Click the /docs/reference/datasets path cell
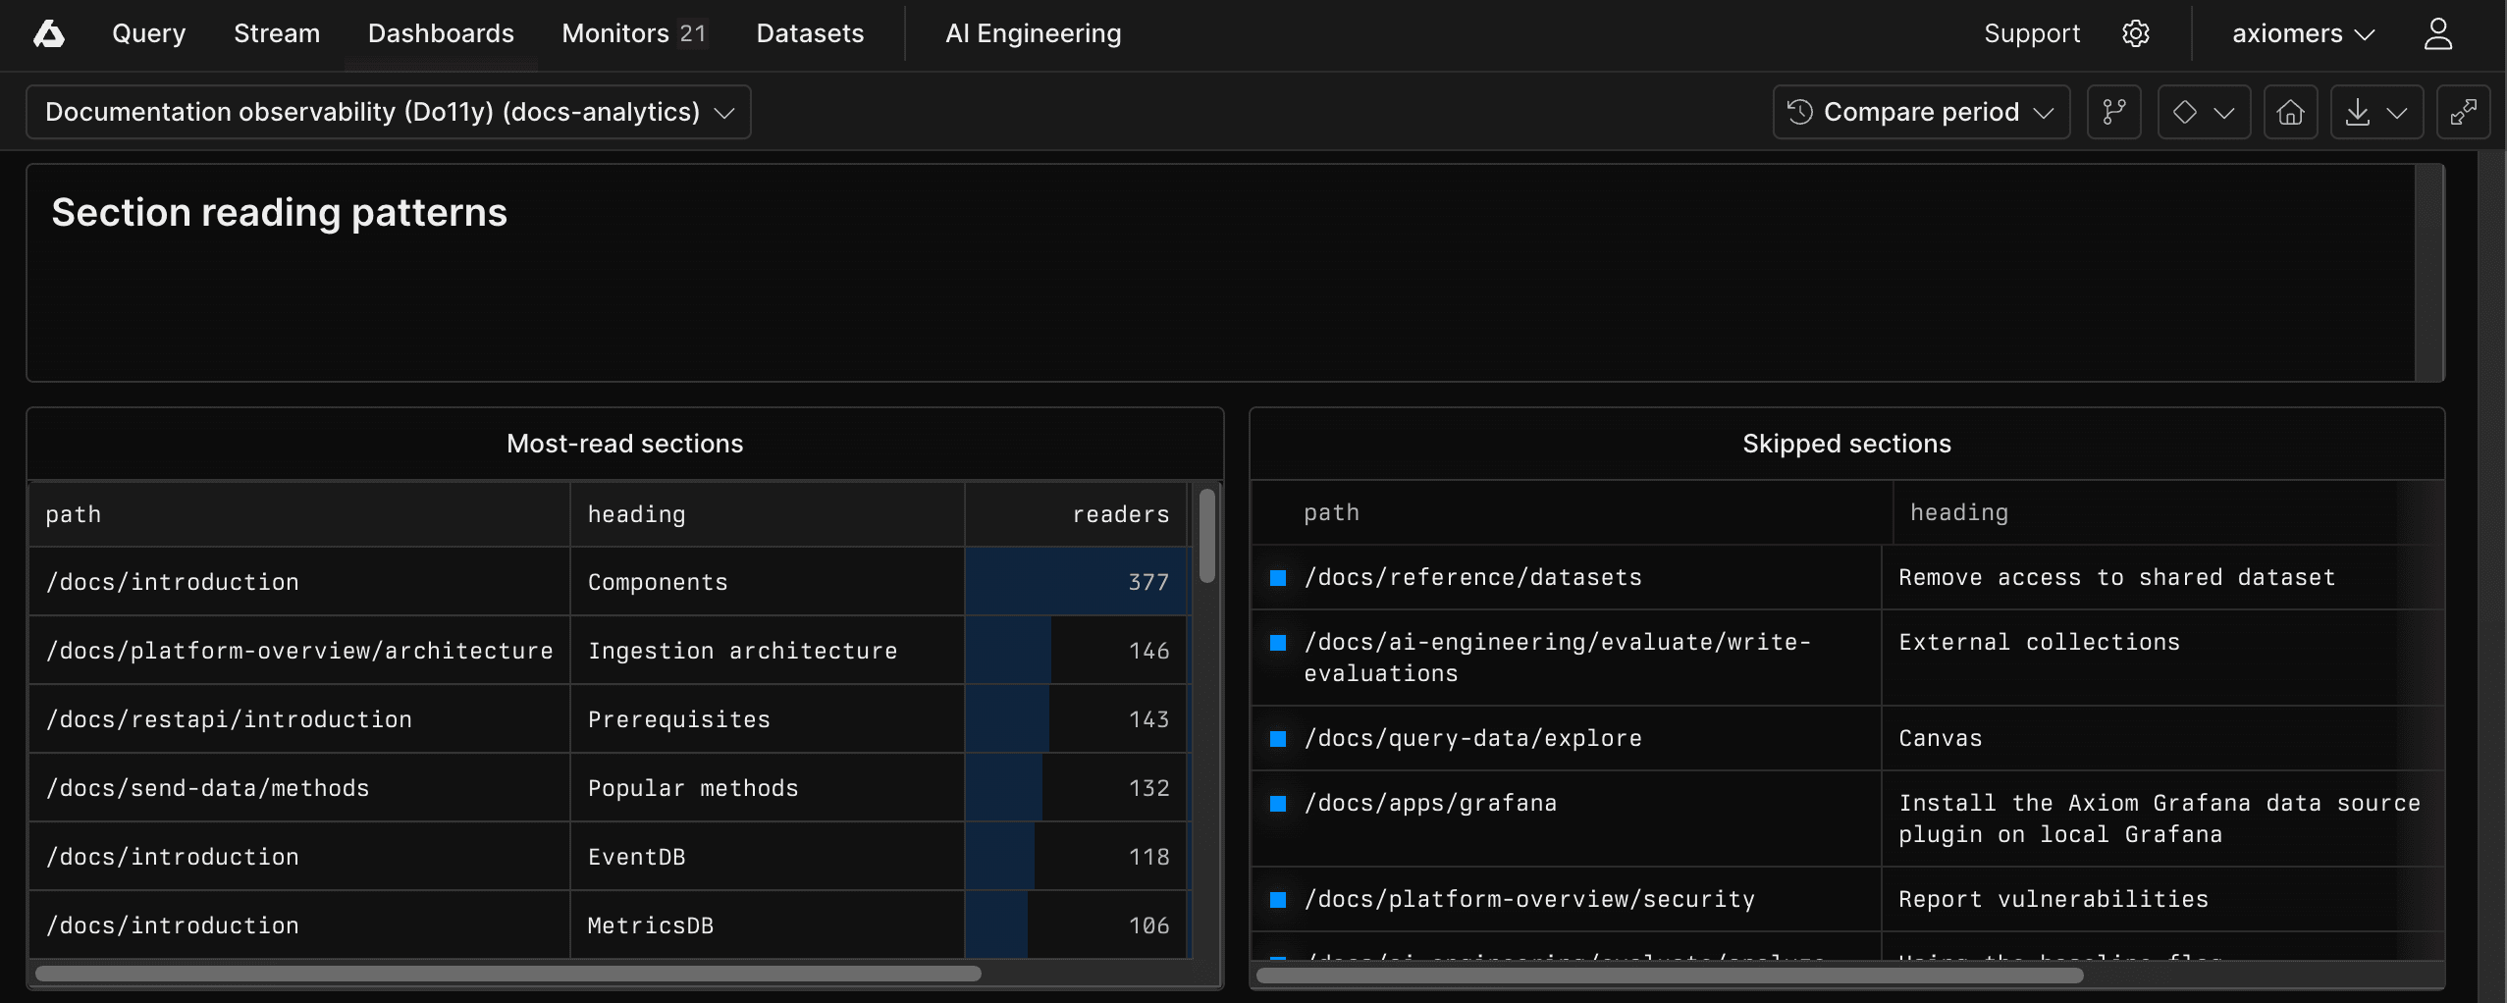Image resolution: width=2507 pixels, height=1003 pixels. (x=1567, y=577)
